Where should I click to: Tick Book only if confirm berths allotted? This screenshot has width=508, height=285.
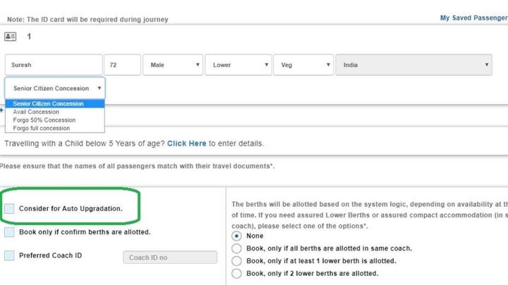(9, 232)
